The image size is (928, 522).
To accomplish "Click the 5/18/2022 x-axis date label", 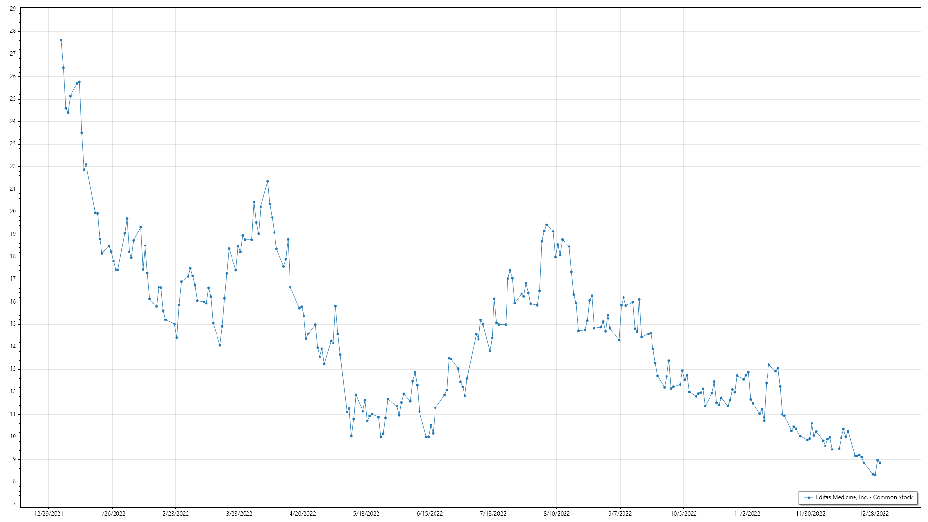I will click(366, 514).
